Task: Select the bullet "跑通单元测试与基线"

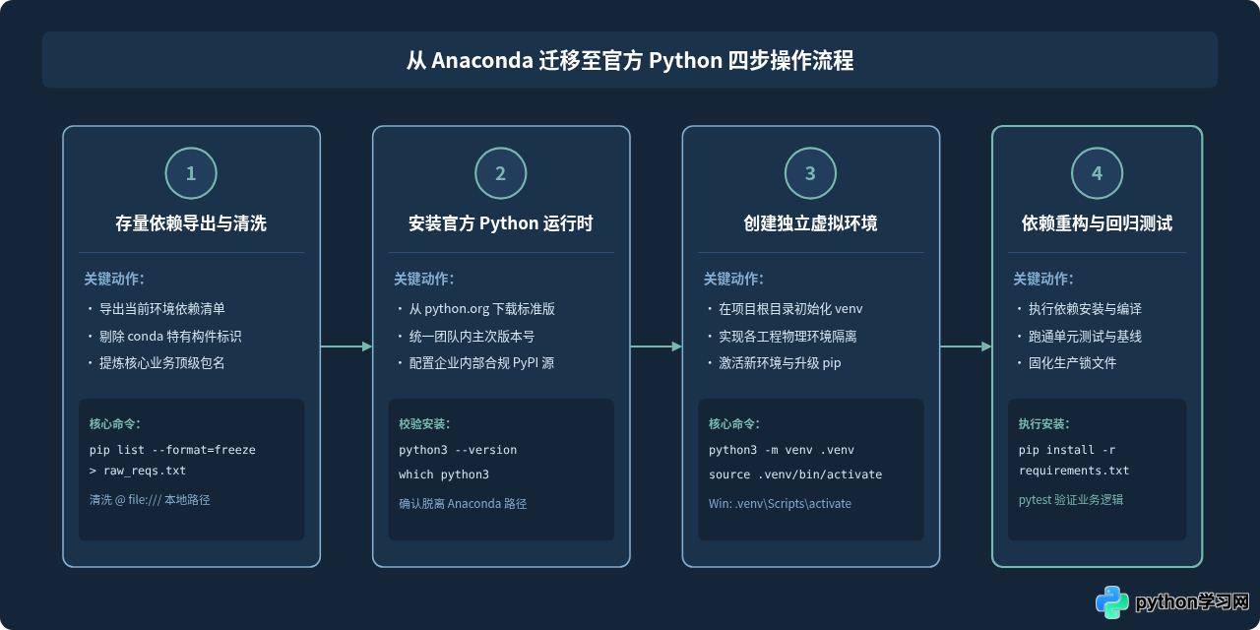Action: pos(1085,337)
